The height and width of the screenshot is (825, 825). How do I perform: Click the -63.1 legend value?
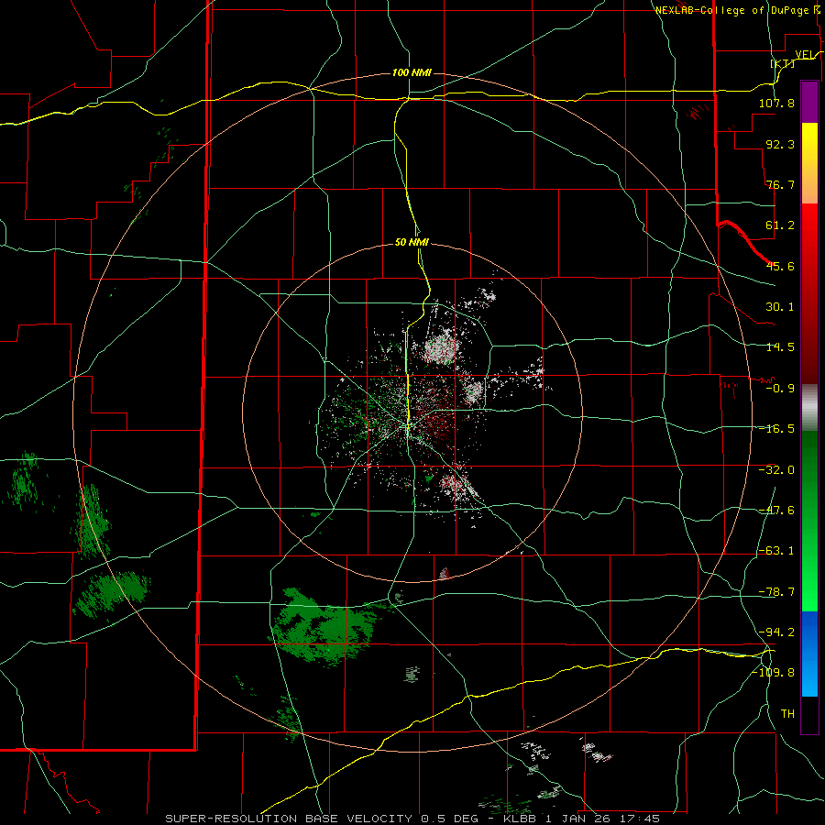coord(776,551)
